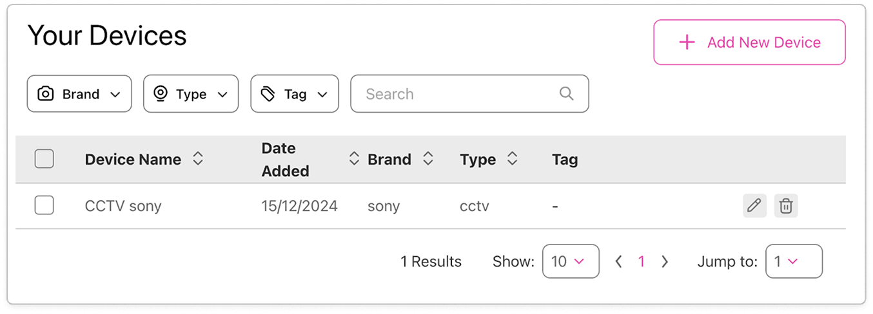This screenshot has width=873, height=314.
Task: Click page number 1 in pagination
Action: tap(641, 261)
